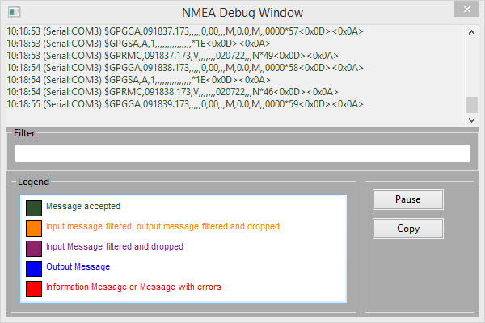Image resolution: width=485 pixels, height=323 pixels.
Task: Click the blue Output Message swatch
Action: [x=34, y=268]
